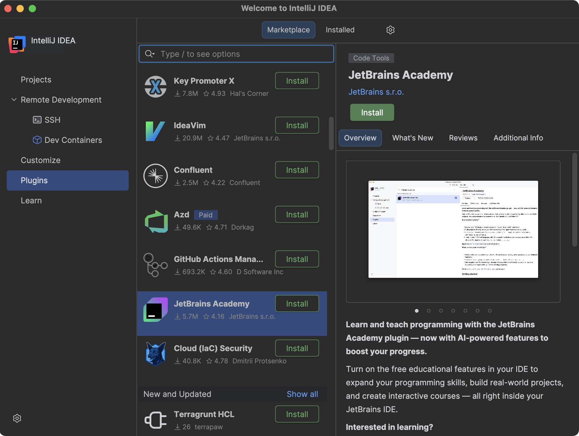579x436 pixels.
Task: Switch to the Installed tab
Action: pos(340,30)
